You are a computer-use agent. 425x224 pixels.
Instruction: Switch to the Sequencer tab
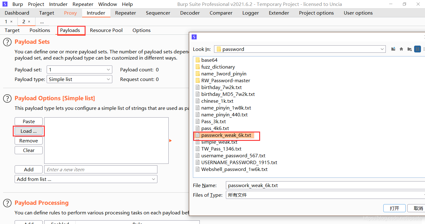click(x=158, y=13)
